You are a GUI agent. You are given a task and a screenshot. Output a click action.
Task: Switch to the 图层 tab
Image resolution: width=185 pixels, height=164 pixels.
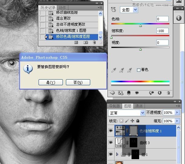pos(128,106)
